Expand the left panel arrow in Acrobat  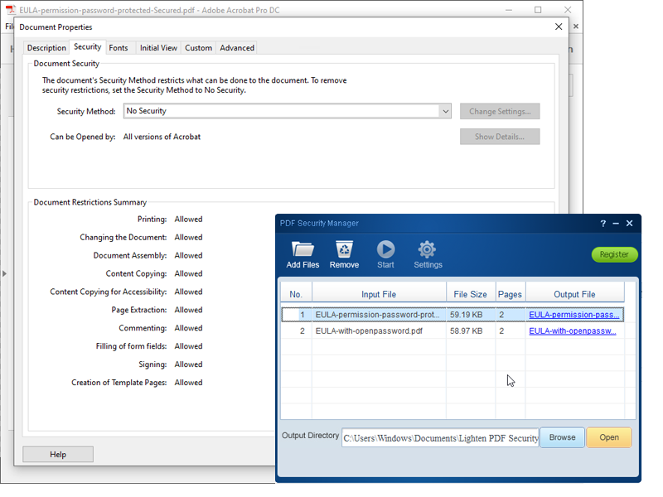click(x=5, y=273)
